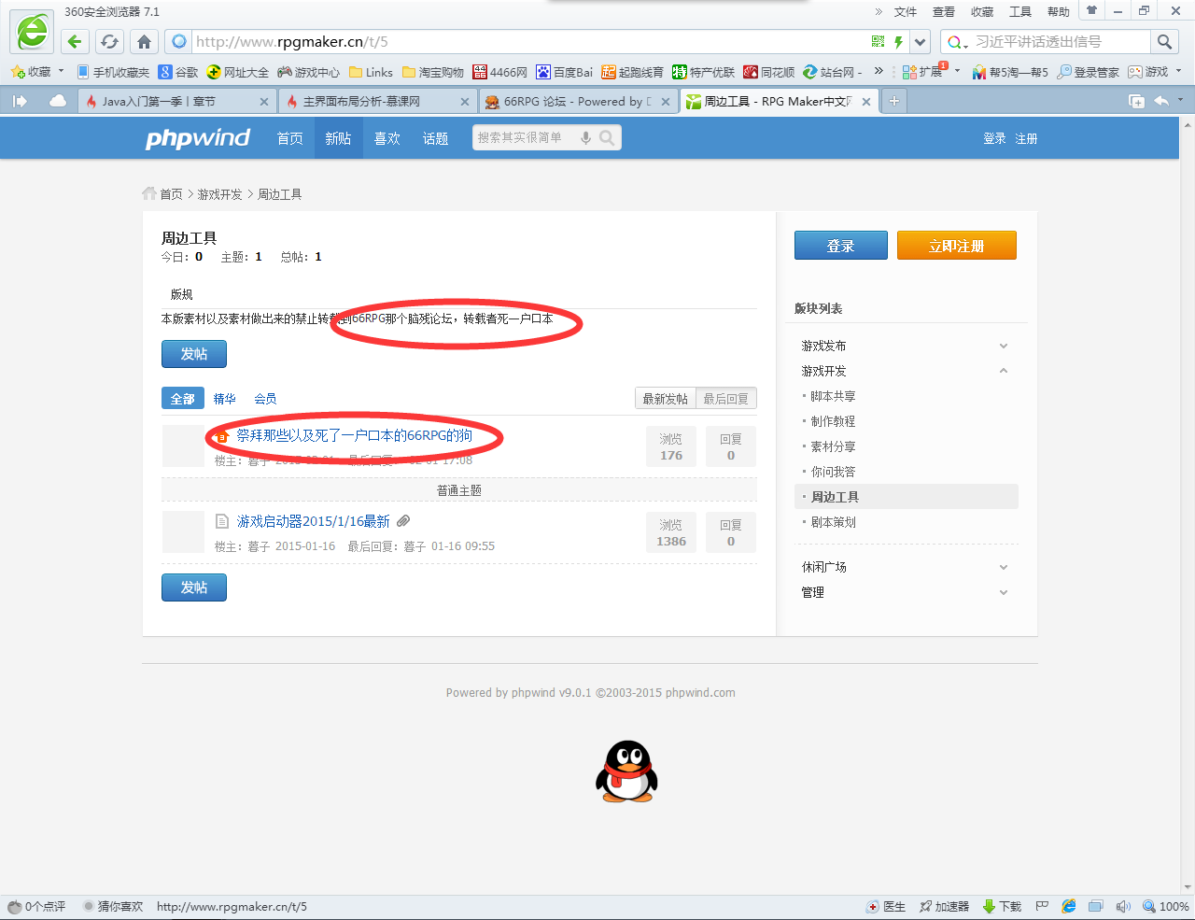Click the 游戏开发 breadcrumb link
The image size is (1195, 920).
(219, 194)
